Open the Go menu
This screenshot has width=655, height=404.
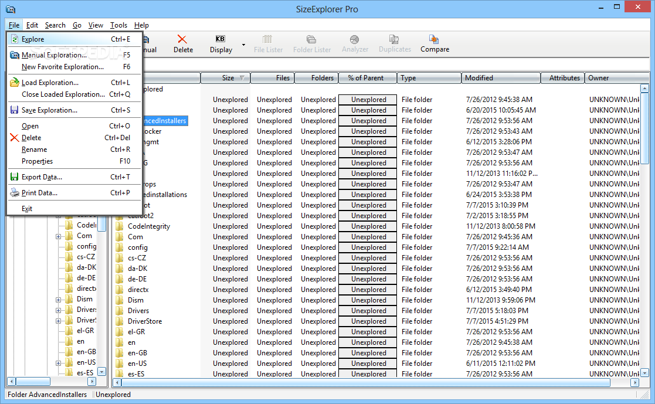pyautogui.click(x=77, y=25)
